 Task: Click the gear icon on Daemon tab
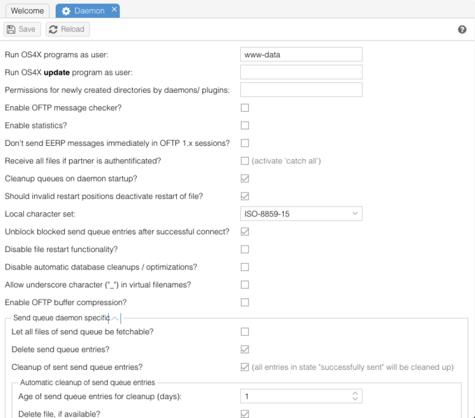tap(66, 11)
